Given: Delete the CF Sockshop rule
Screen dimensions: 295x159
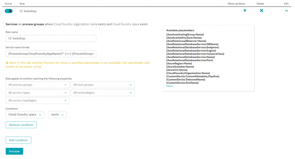Looking at the screenshot, I should click(261, 11).
